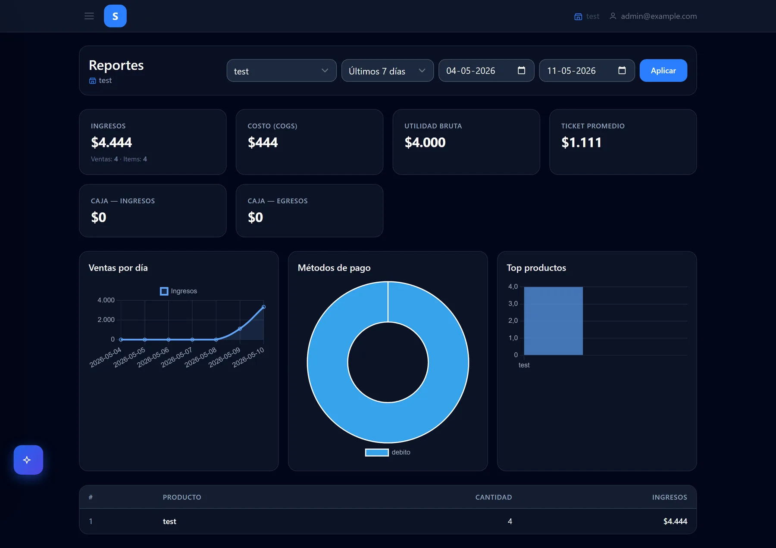Click store icon under Reportes title

pyautogui.click(x=92, y=81)
